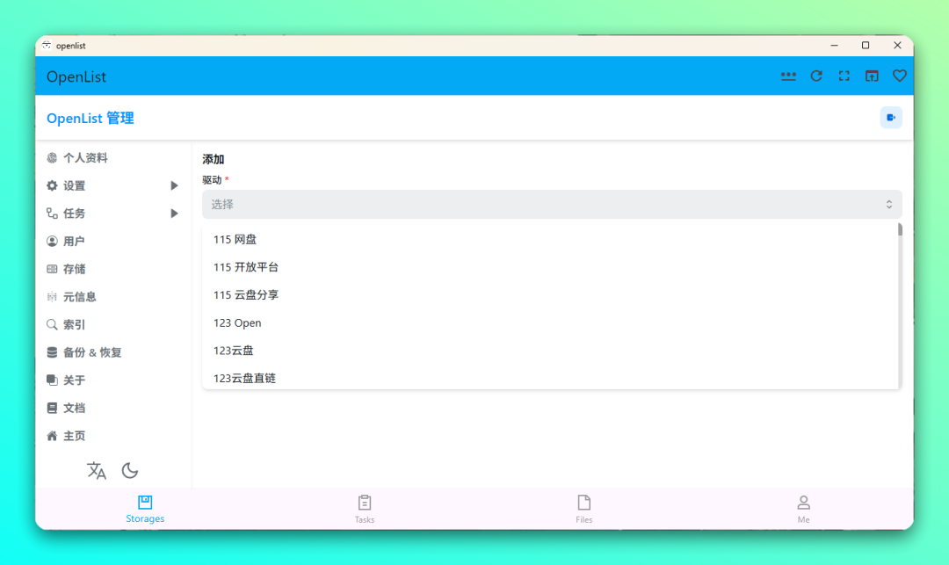Toggle fullscreen using the header icon
Screen dimensions: 949x565
(x=844, y=76)
